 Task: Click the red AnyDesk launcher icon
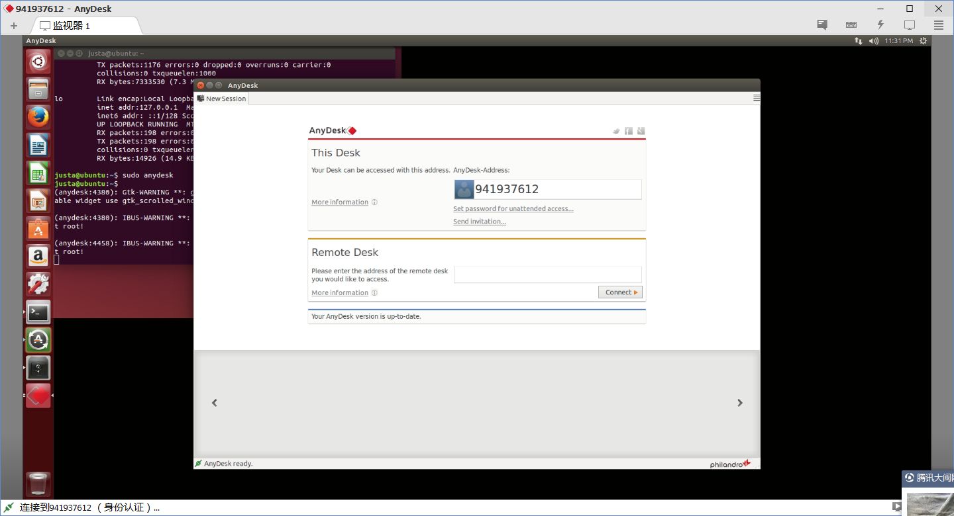(x=38, y=396)
